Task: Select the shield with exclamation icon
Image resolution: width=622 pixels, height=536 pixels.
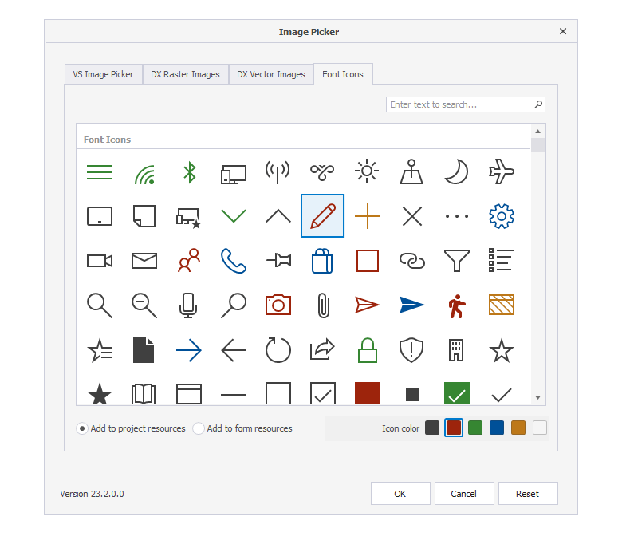Action: [411, 350]
